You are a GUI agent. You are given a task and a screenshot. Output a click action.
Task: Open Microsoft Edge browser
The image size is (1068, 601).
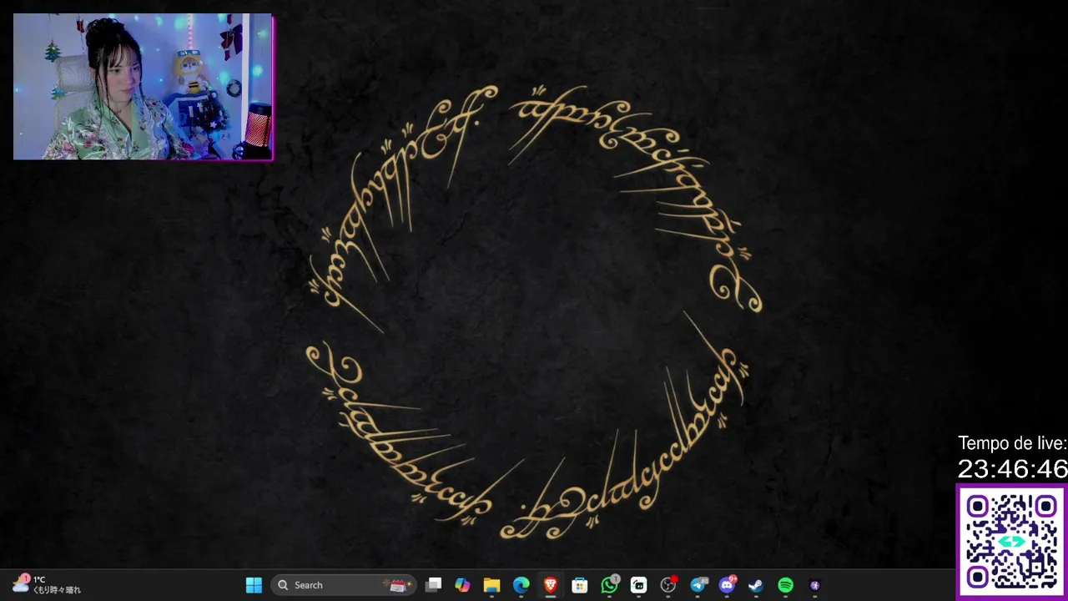click(x=521, y=585)
